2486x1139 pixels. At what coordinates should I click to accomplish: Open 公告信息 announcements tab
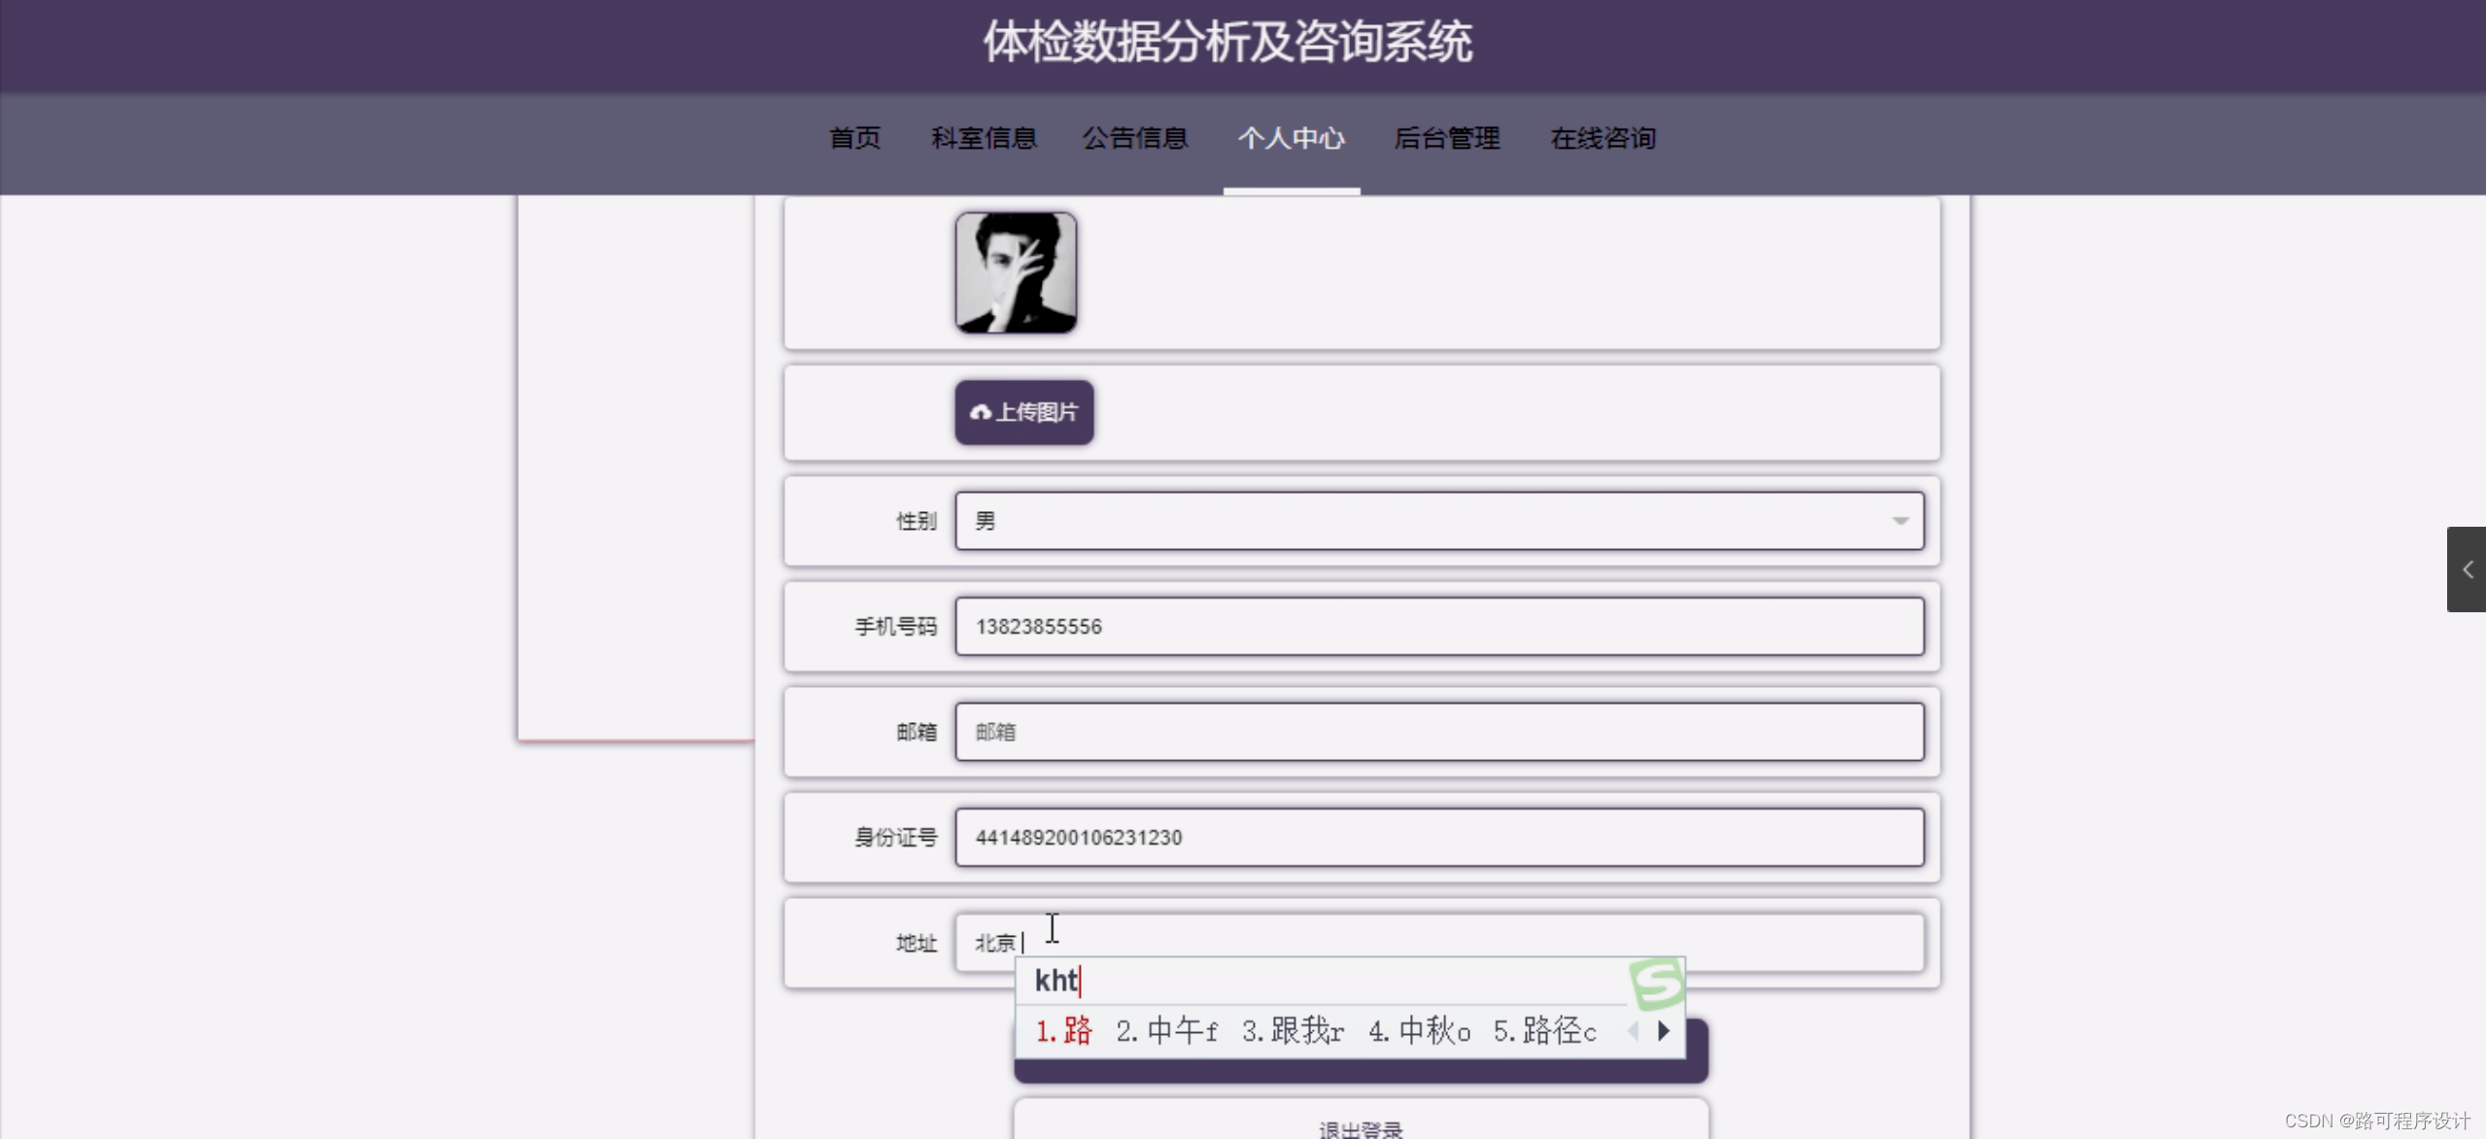[1135, 138]
